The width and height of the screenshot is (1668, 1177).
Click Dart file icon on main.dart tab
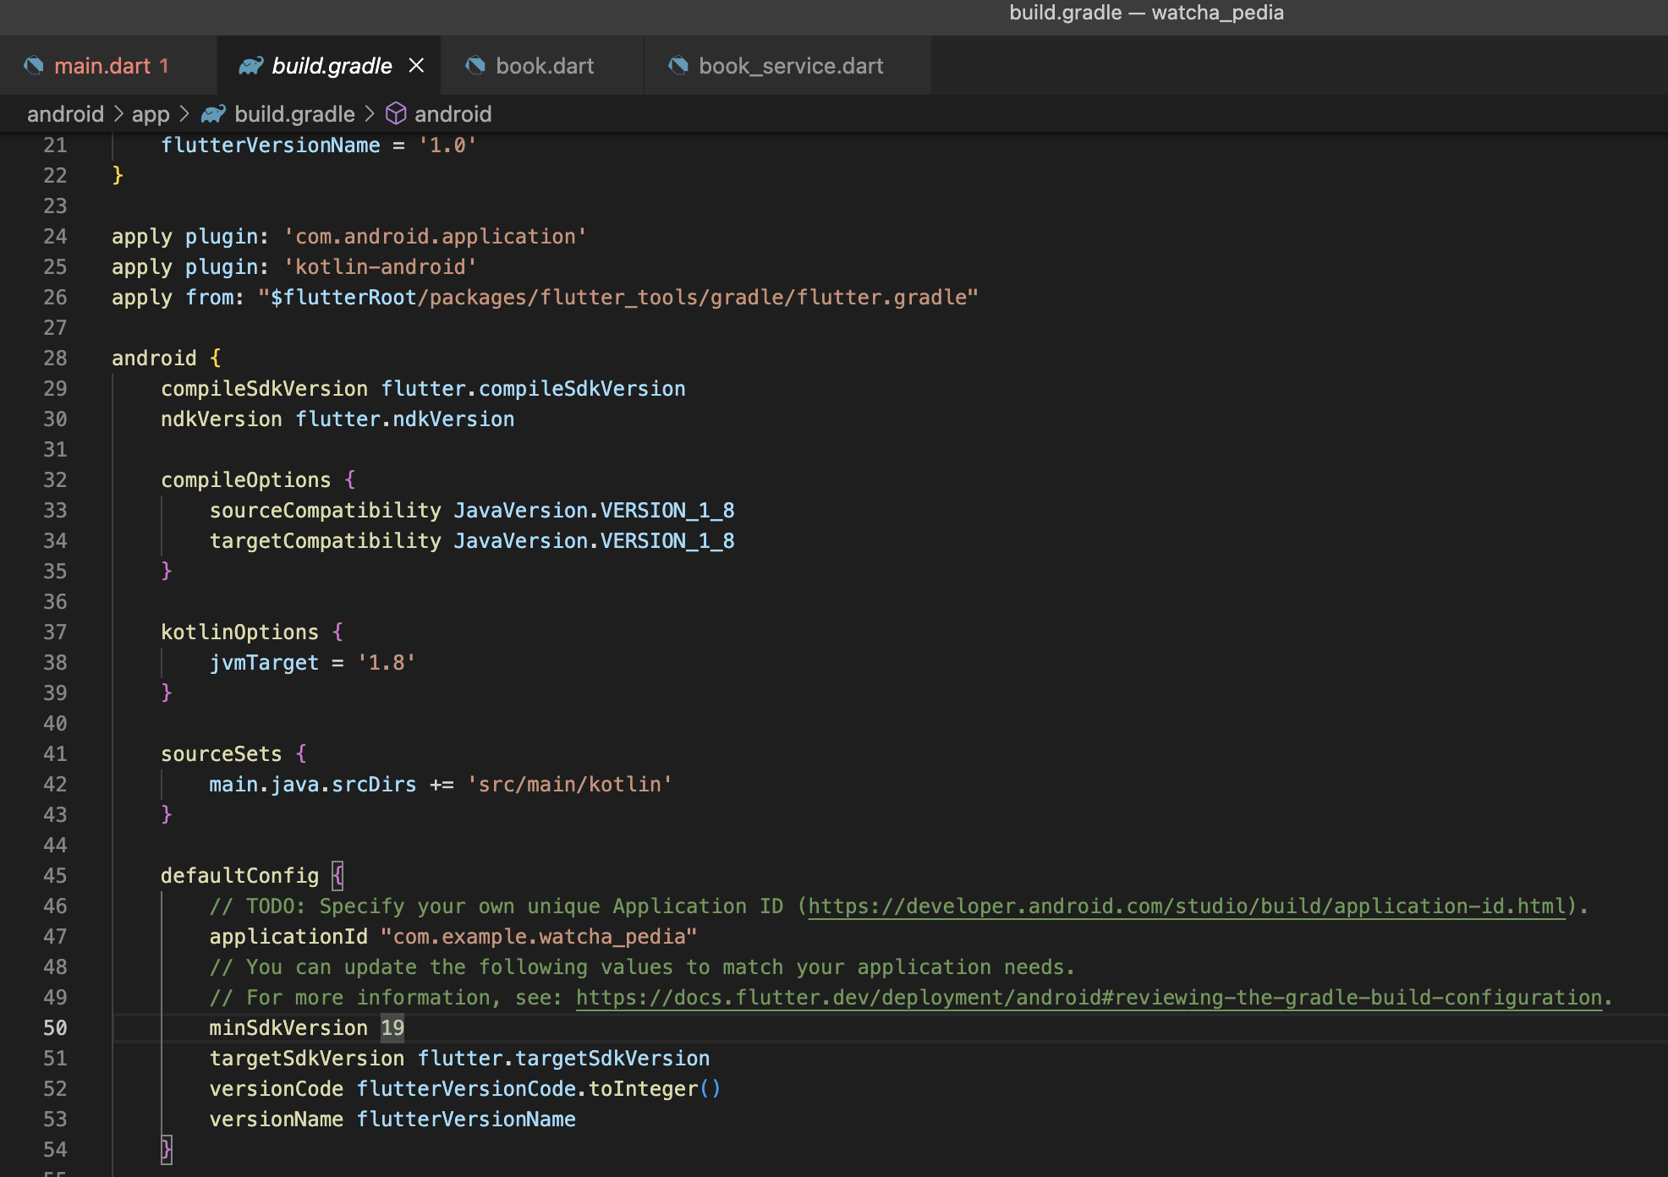tap(35, 65)
